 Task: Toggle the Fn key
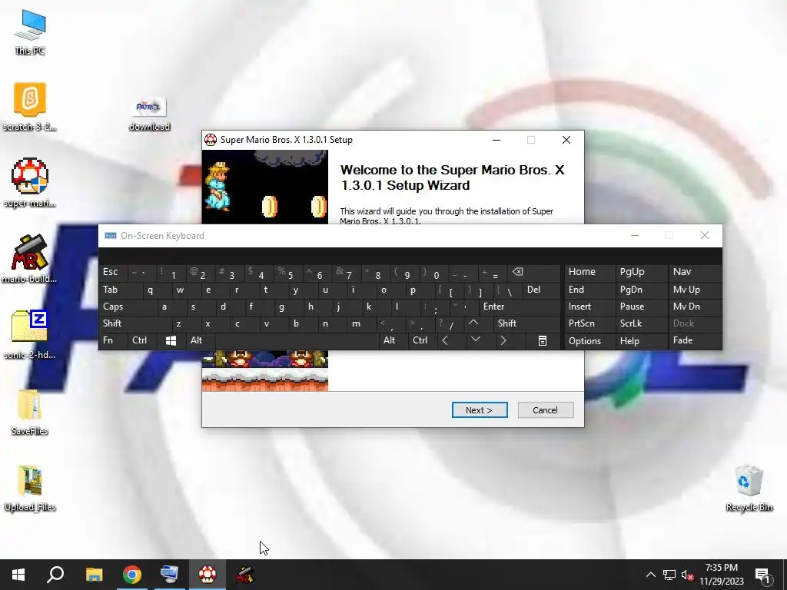[113, 340]
